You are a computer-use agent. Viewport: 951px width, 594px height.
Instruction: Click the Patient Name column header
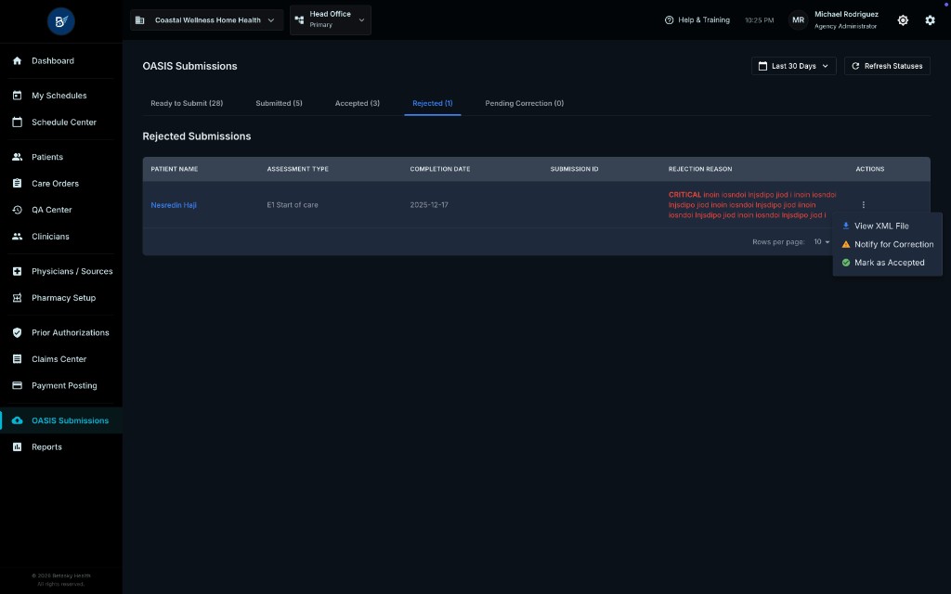(174, 169)
